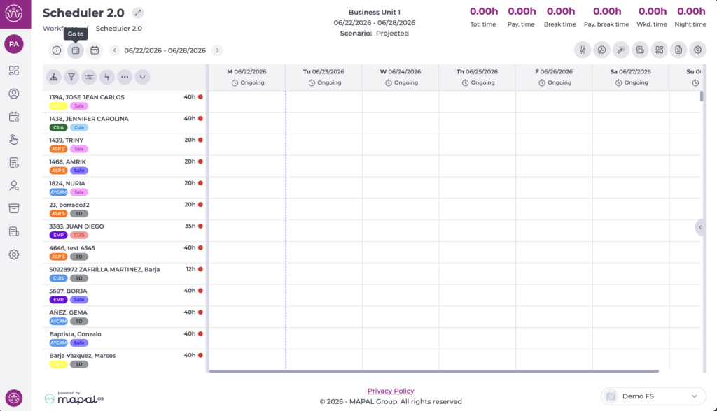Click the filter funnel icon

coord(71,77)
